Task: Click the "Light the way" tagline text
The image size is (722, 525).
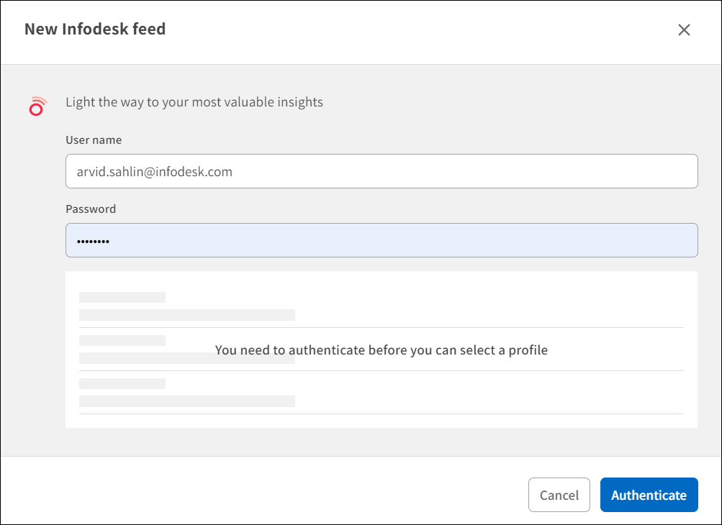Action: [x=194, y=102]
